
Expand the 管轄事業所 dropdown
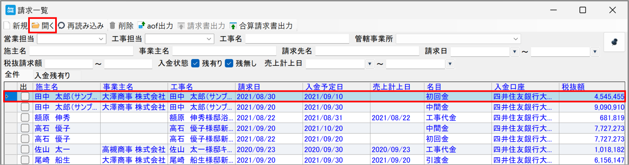point(515,39)
